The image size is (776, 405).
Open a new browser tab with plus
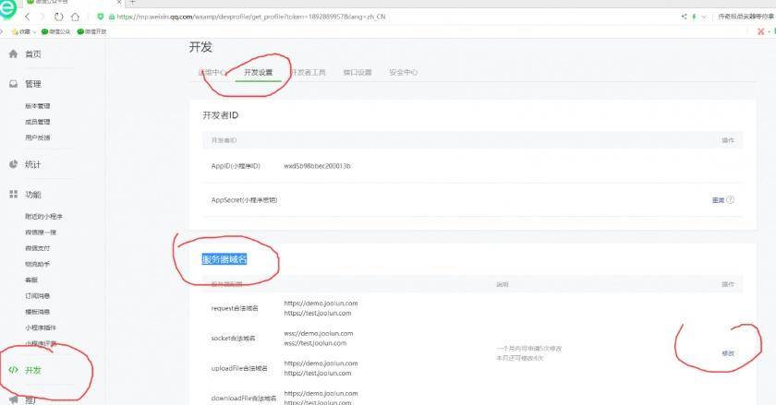tap(133, 3)
